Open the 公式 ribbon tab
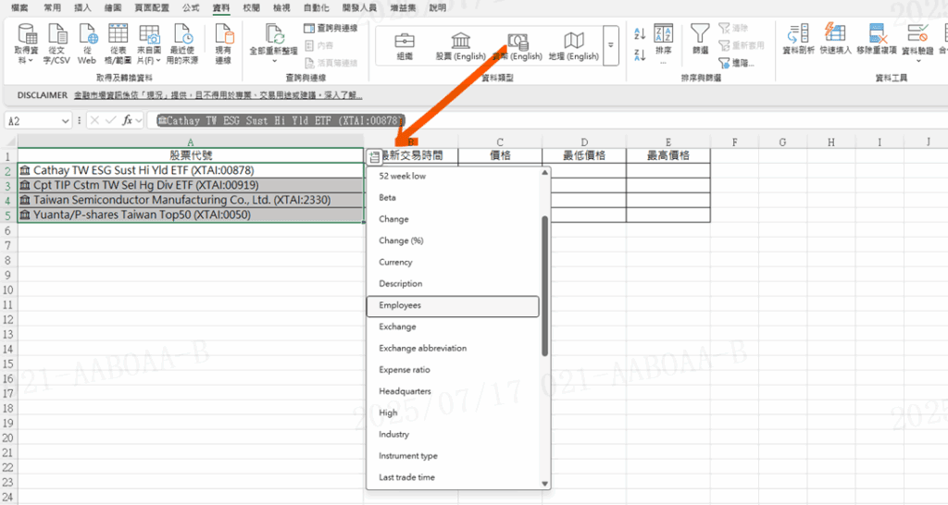This screenshot has width=948, height=505. pos(191,7)
